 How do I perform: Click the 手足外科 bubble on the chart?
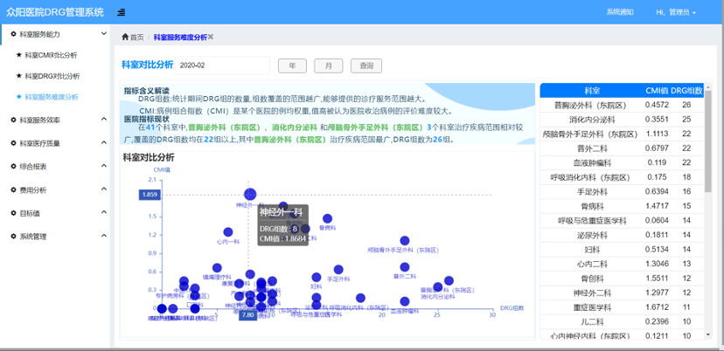[338, 270]
